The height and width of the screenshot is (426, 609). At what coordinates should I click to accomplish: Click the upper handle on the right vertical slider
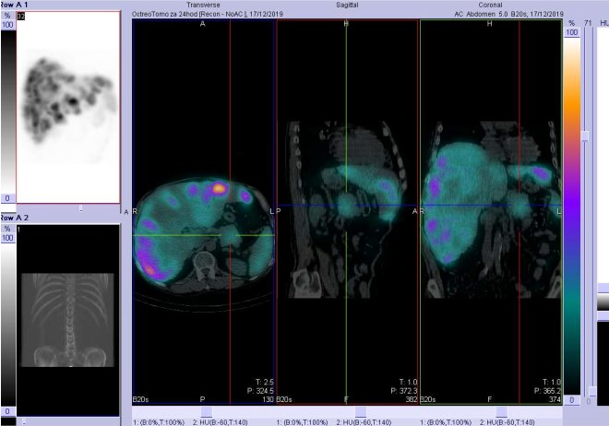[583, 136]
